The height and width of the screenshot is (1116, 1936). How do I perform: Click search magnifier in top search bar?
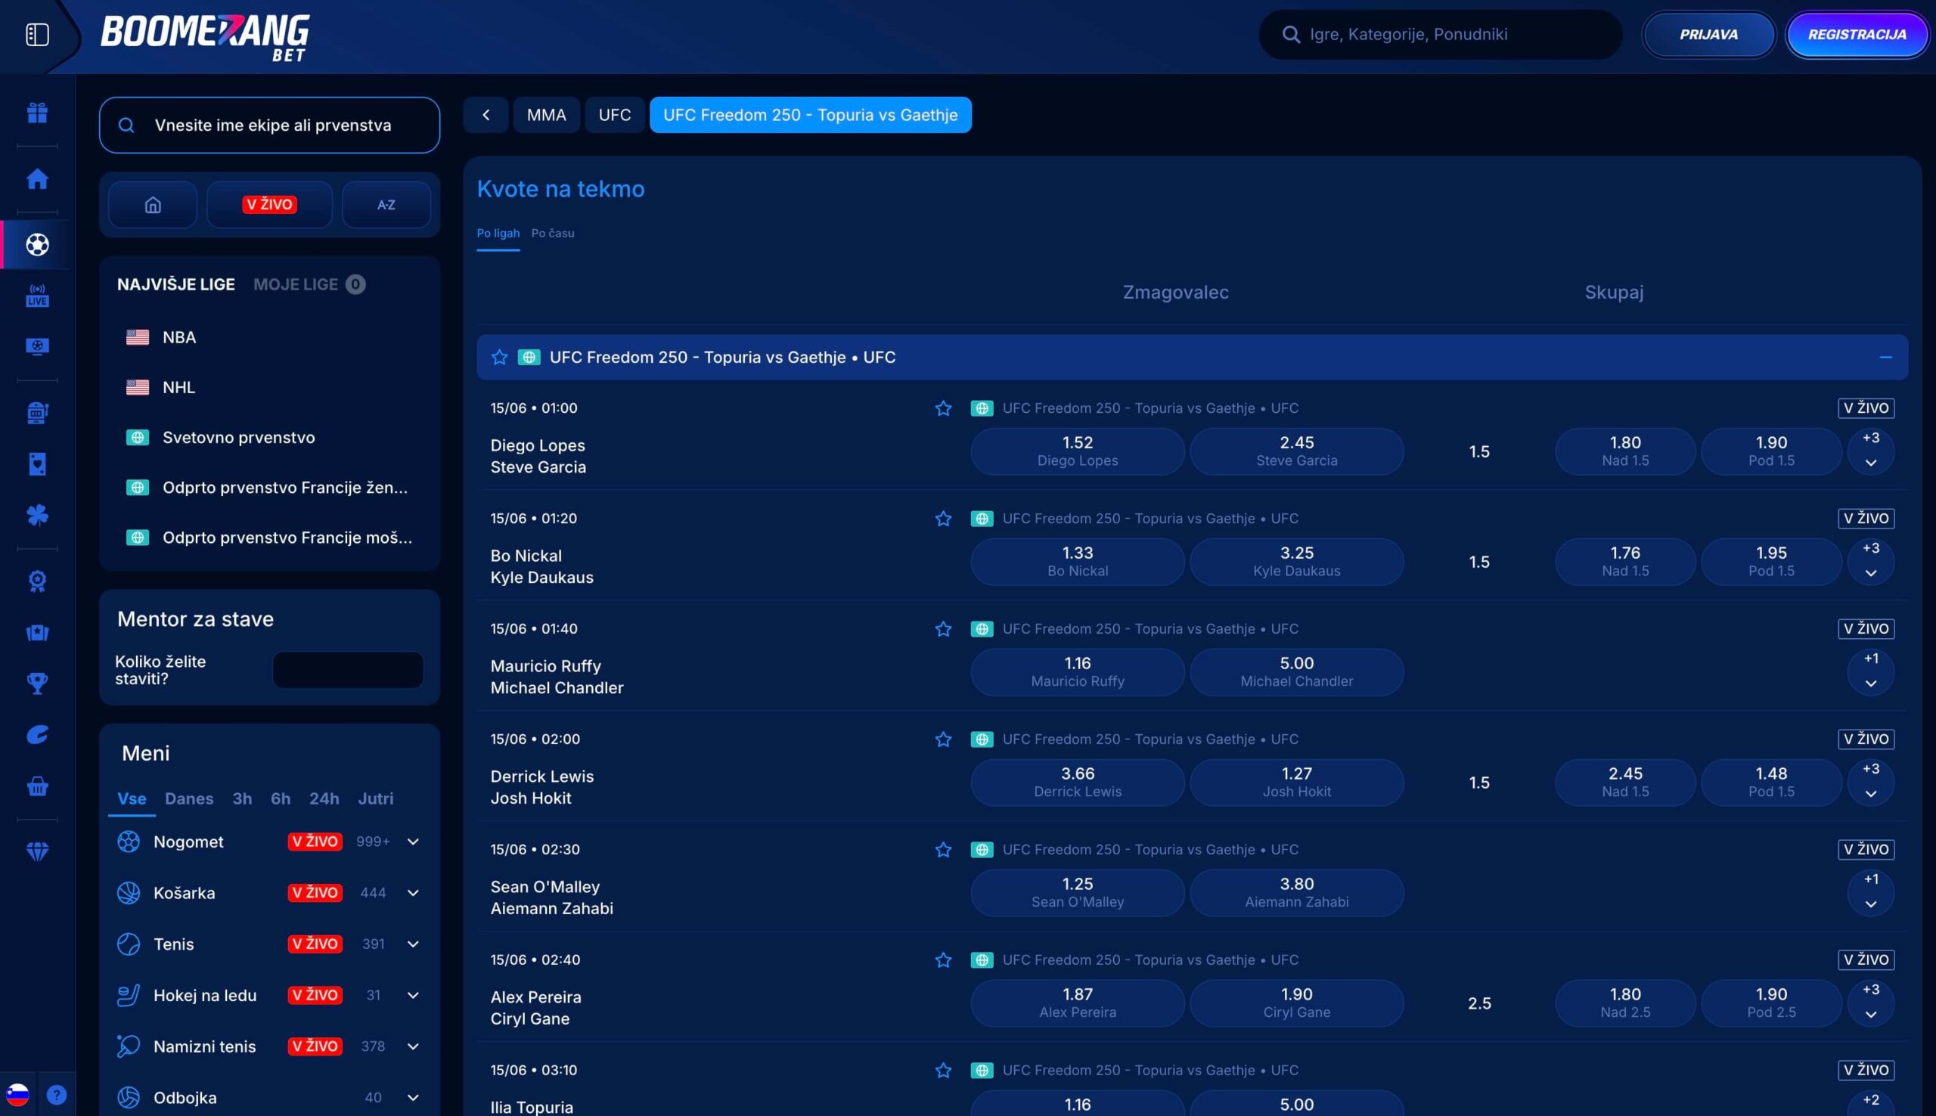[x=1291, y=35]
